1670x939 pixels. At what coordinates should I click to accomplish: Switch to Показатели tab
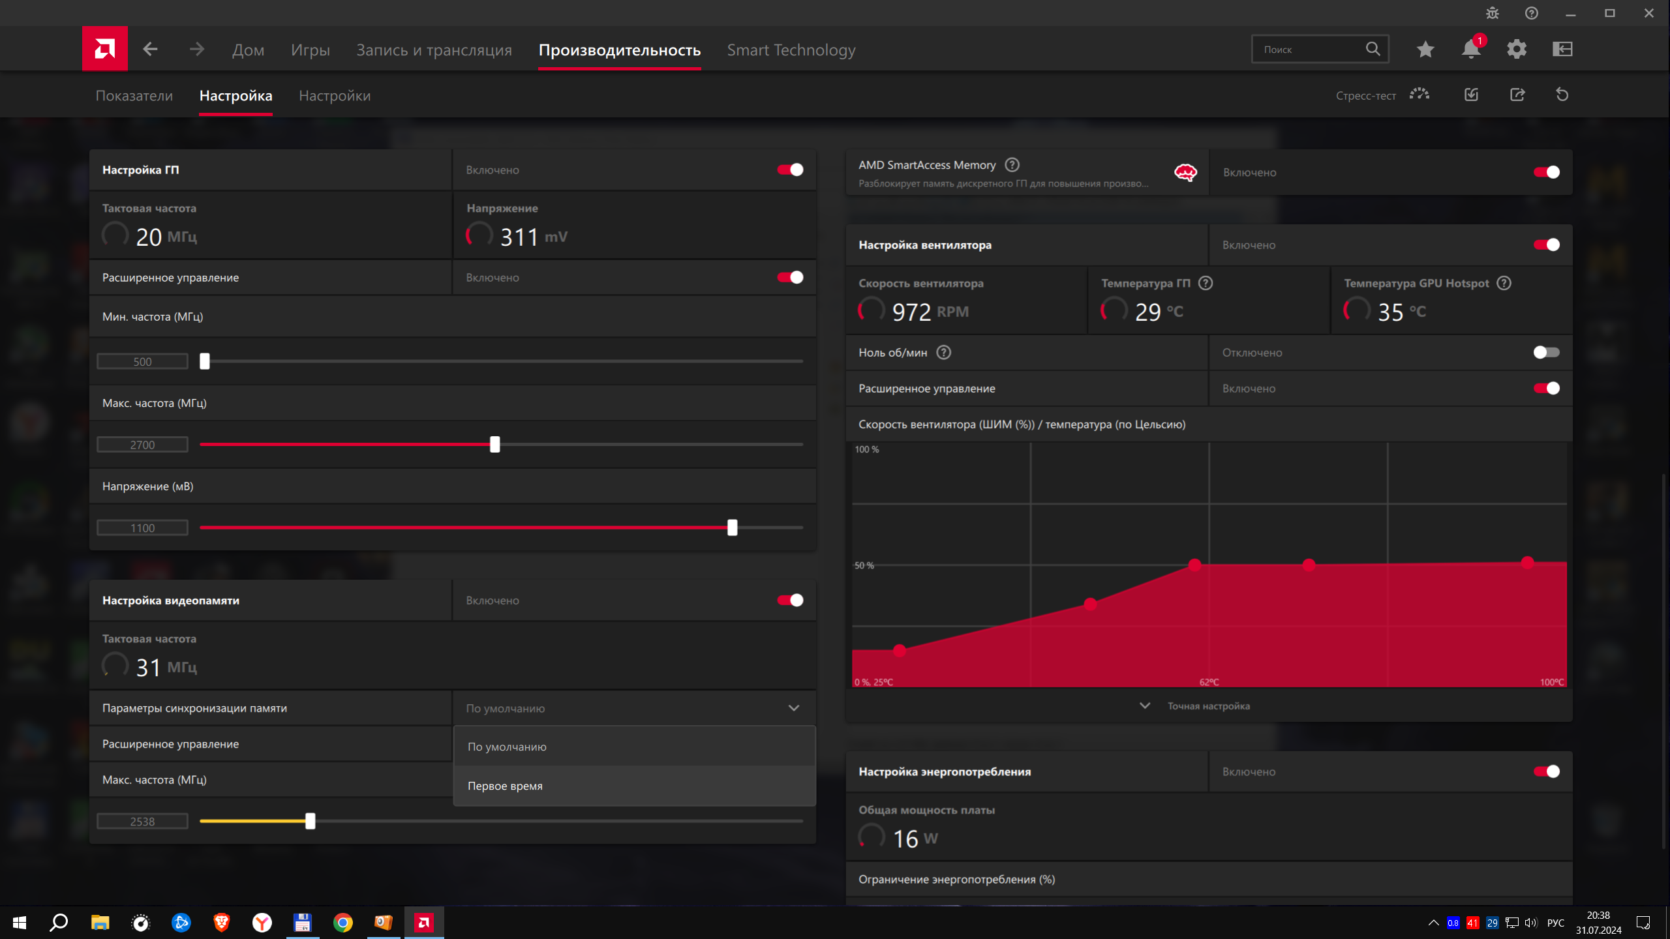134,96
